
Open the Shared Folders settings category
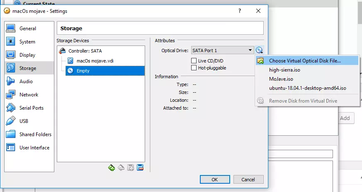[29, 134]
